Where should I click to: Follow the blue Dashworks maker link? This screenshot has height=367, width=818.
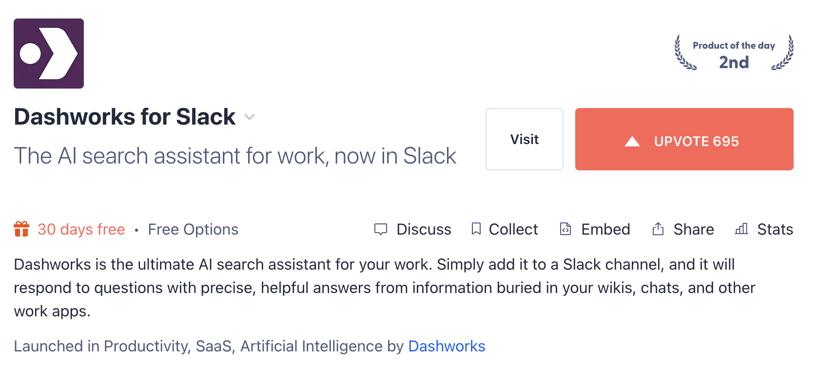pos(447,346)
